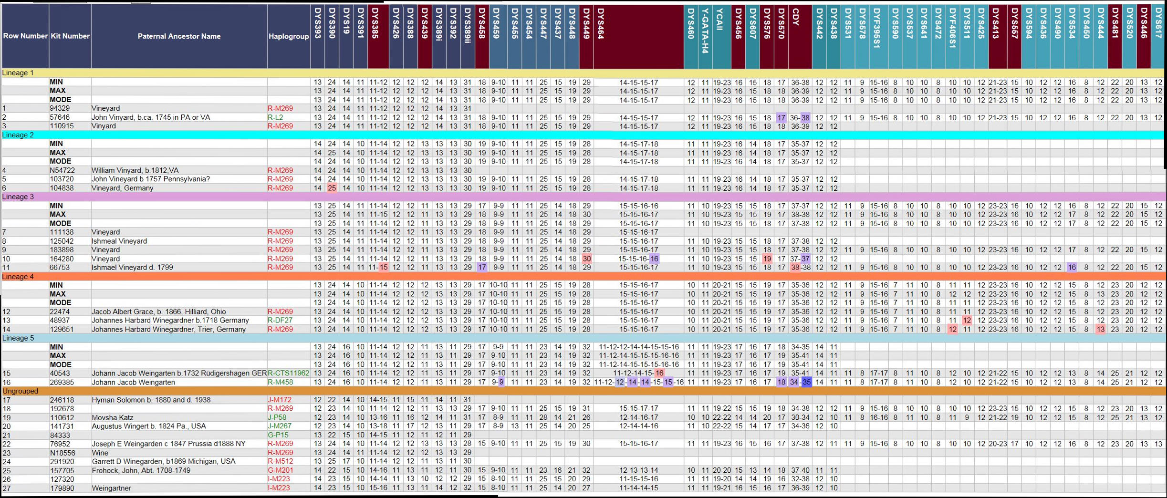Viewport: 1167px width, 498px height.
Task: Select ancestor Movsha Katz
Action: coord(113,417)
